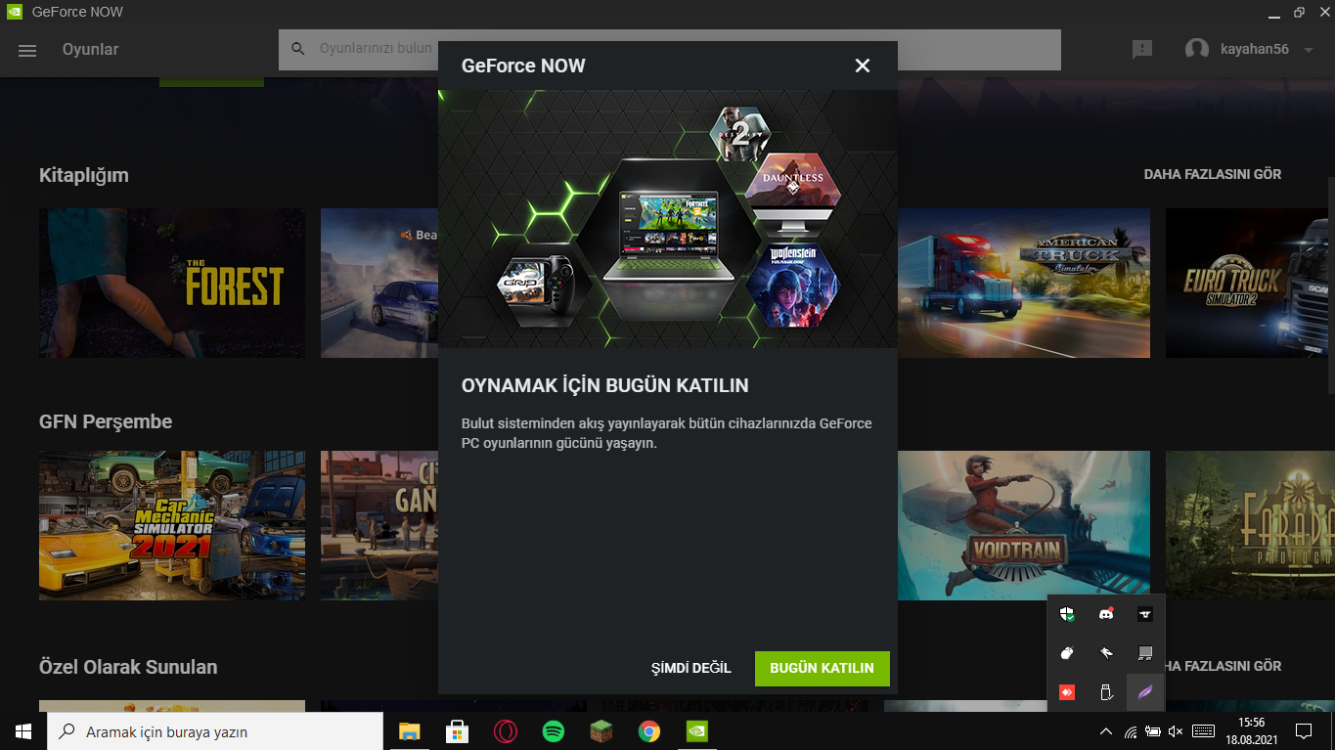1335x750 pixels.
Task: Click the GFN Perşembe section heading
Action: [106, 421]
